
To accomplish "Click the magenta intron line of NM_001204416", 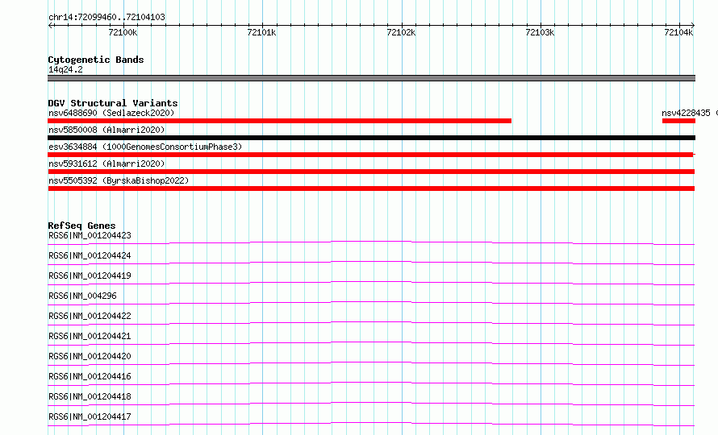I will (371, 383).
